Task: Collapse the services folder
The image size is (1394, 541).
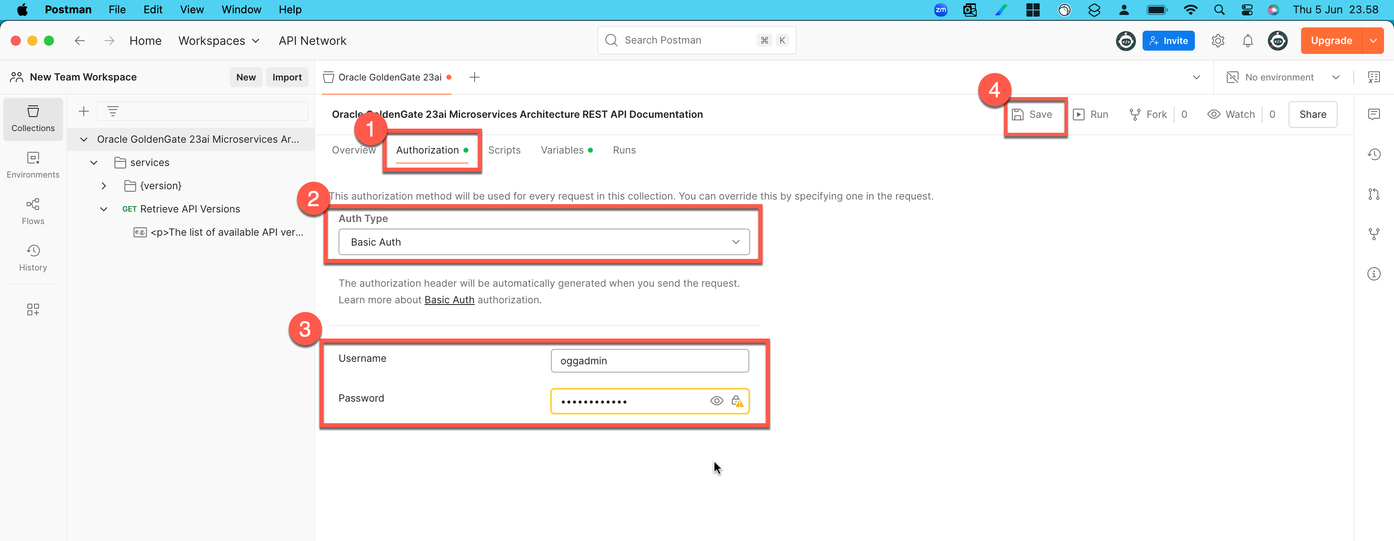Action: (x=93, y=162)
